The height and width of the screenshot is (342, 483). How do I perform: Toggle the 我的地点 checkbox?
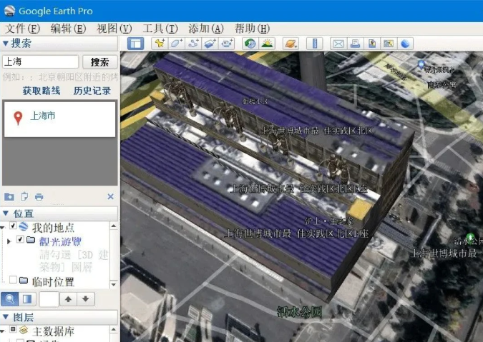click(x=13, y=226)
